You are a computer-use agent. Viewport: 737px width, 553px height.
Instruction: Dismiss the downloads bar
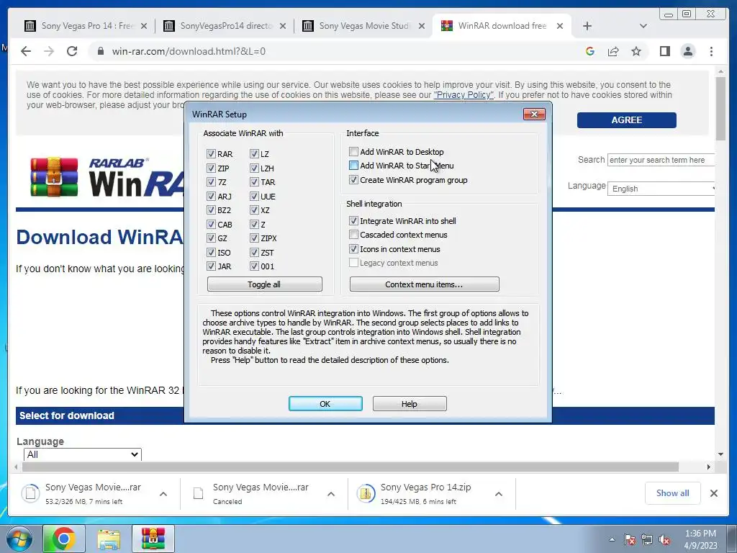click(713, 493)
